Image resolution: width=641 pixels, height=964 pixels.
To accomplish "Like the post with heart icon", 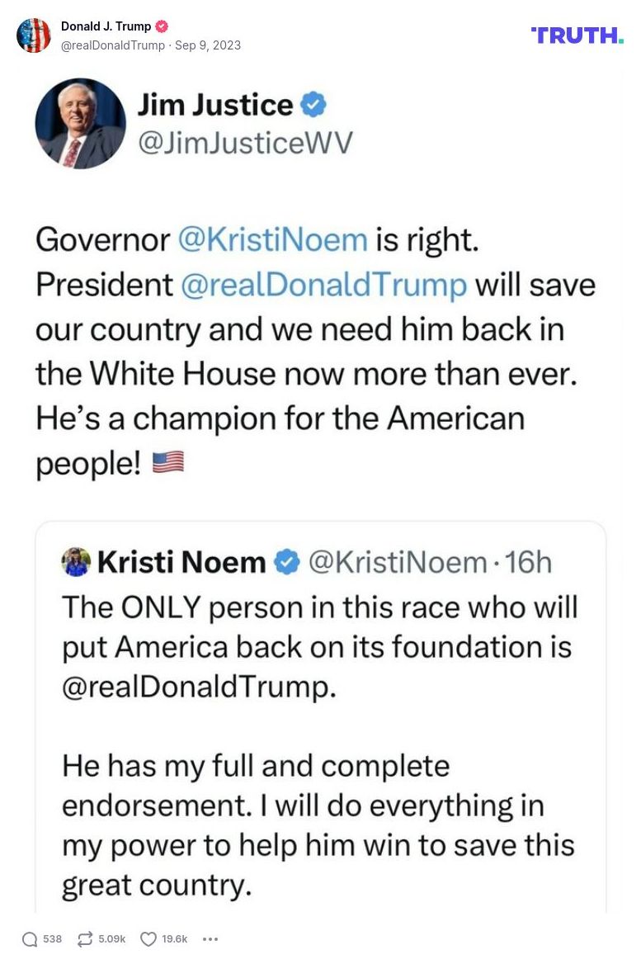I will (x=148, y=939).
